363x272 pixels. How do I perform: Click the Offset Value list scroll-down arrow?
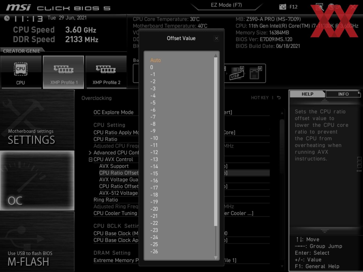point(216,258)
